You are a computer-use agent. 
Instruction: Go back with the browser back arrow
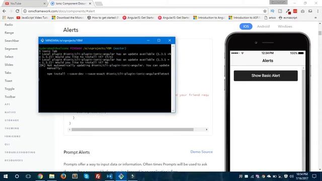click(5, 11)
